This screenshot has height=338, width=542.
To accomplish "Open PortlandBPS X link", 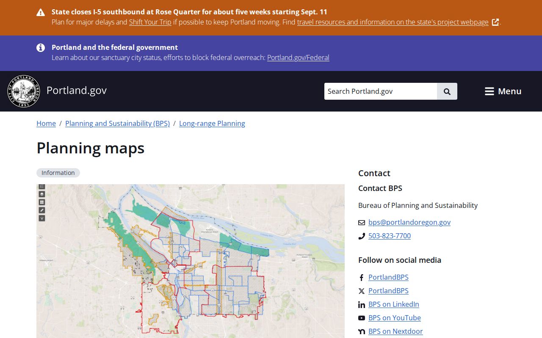I will [x=388, y=291].
